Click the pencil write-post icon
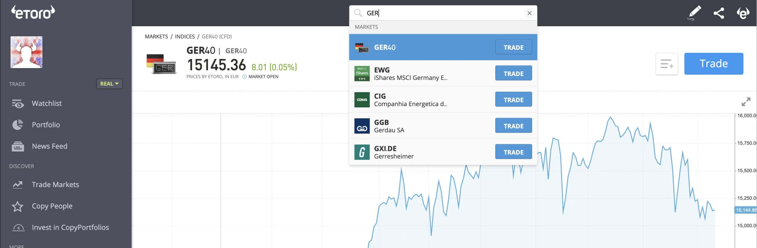Screen dimensions: 757x248 [x=694, y=13]
